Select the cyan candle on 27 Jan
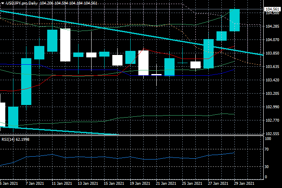This screenshot has height=188, width=282. pyautogui.click(x=208, y=54)
